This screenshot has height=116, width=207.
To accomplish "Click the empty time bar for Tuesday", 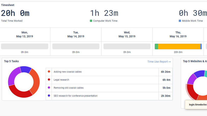I will click(76, 46).
